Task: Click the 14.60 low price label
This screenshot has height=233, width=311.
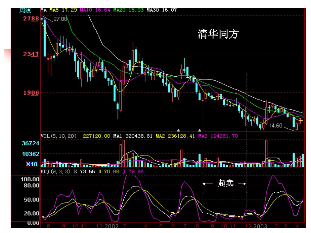Action: point(275,126)
